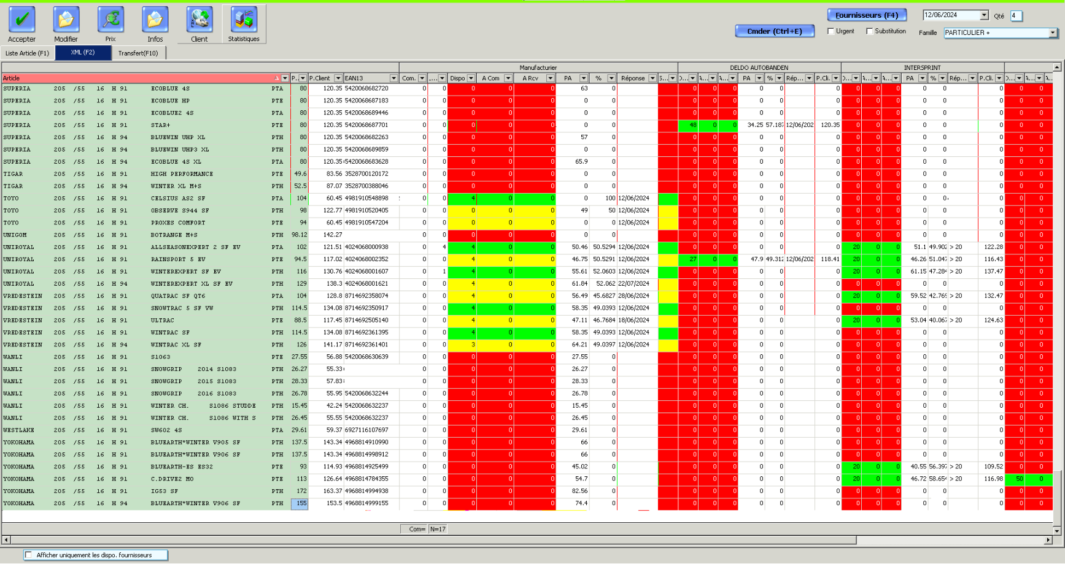1065x564 pixels.
Task: Open the A Rcv column filter arrow
Action: point(551,78)
